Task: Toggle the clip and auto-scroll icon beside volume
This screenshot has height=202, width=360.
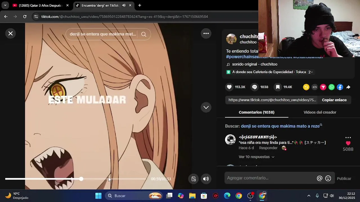Action: coord(193,179)
